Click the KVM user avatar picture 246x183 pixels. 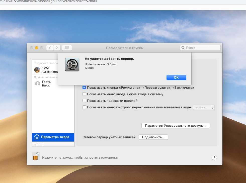tap(37, 70)
